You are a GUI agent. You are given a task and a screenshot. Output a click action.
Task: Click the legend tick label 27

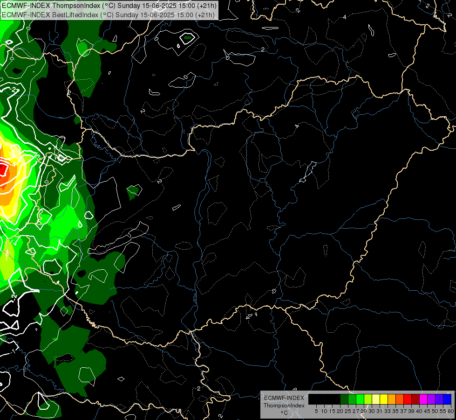point(356,411)
